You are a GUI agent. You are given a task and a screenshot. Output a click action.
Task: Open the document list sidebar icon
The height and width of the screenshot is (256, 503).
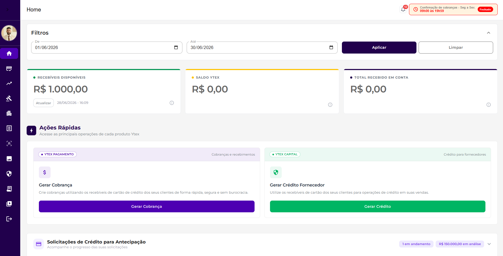tap(9, 128)
